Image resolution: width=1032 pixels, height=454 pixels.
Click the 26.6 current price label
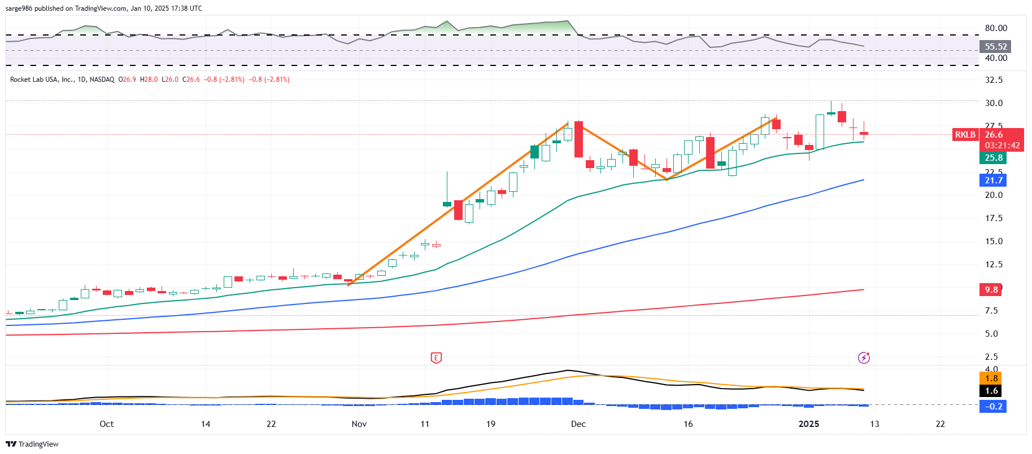[994, 135]
